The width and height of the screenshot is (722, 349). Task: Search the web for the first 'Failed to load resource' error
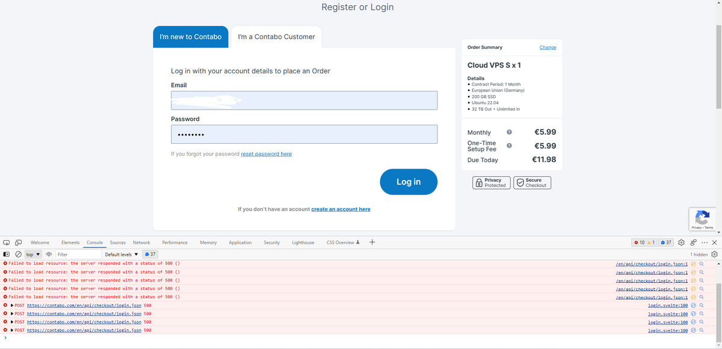click(x=702, y=264)
